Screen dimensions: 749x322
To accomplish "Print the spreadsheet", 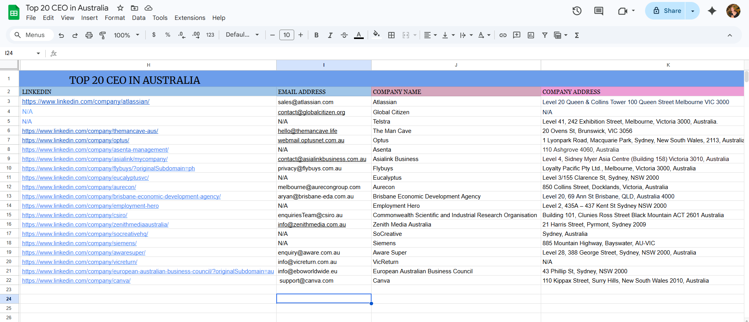I will [x=89, y=35].
